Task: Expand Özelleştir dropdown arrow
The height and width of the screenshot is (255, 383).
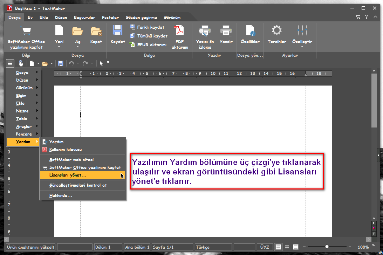Action: [302, 47]
